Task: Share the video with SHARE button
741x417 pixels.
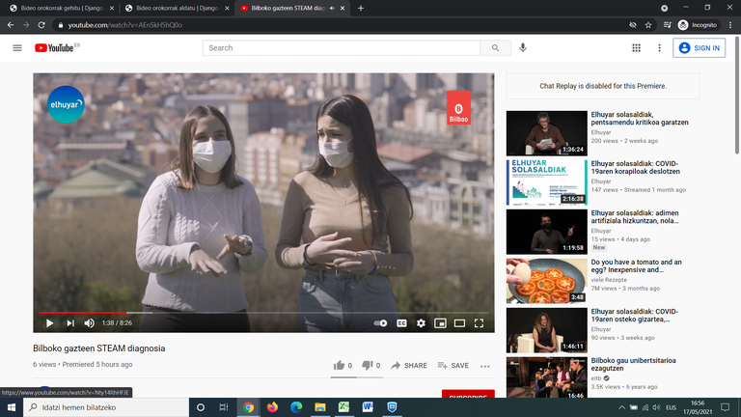Action: 409,366
